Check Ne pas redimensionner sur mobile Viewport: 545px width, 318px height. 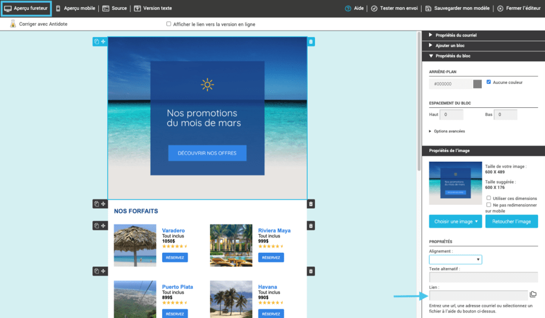coord(489,205)
